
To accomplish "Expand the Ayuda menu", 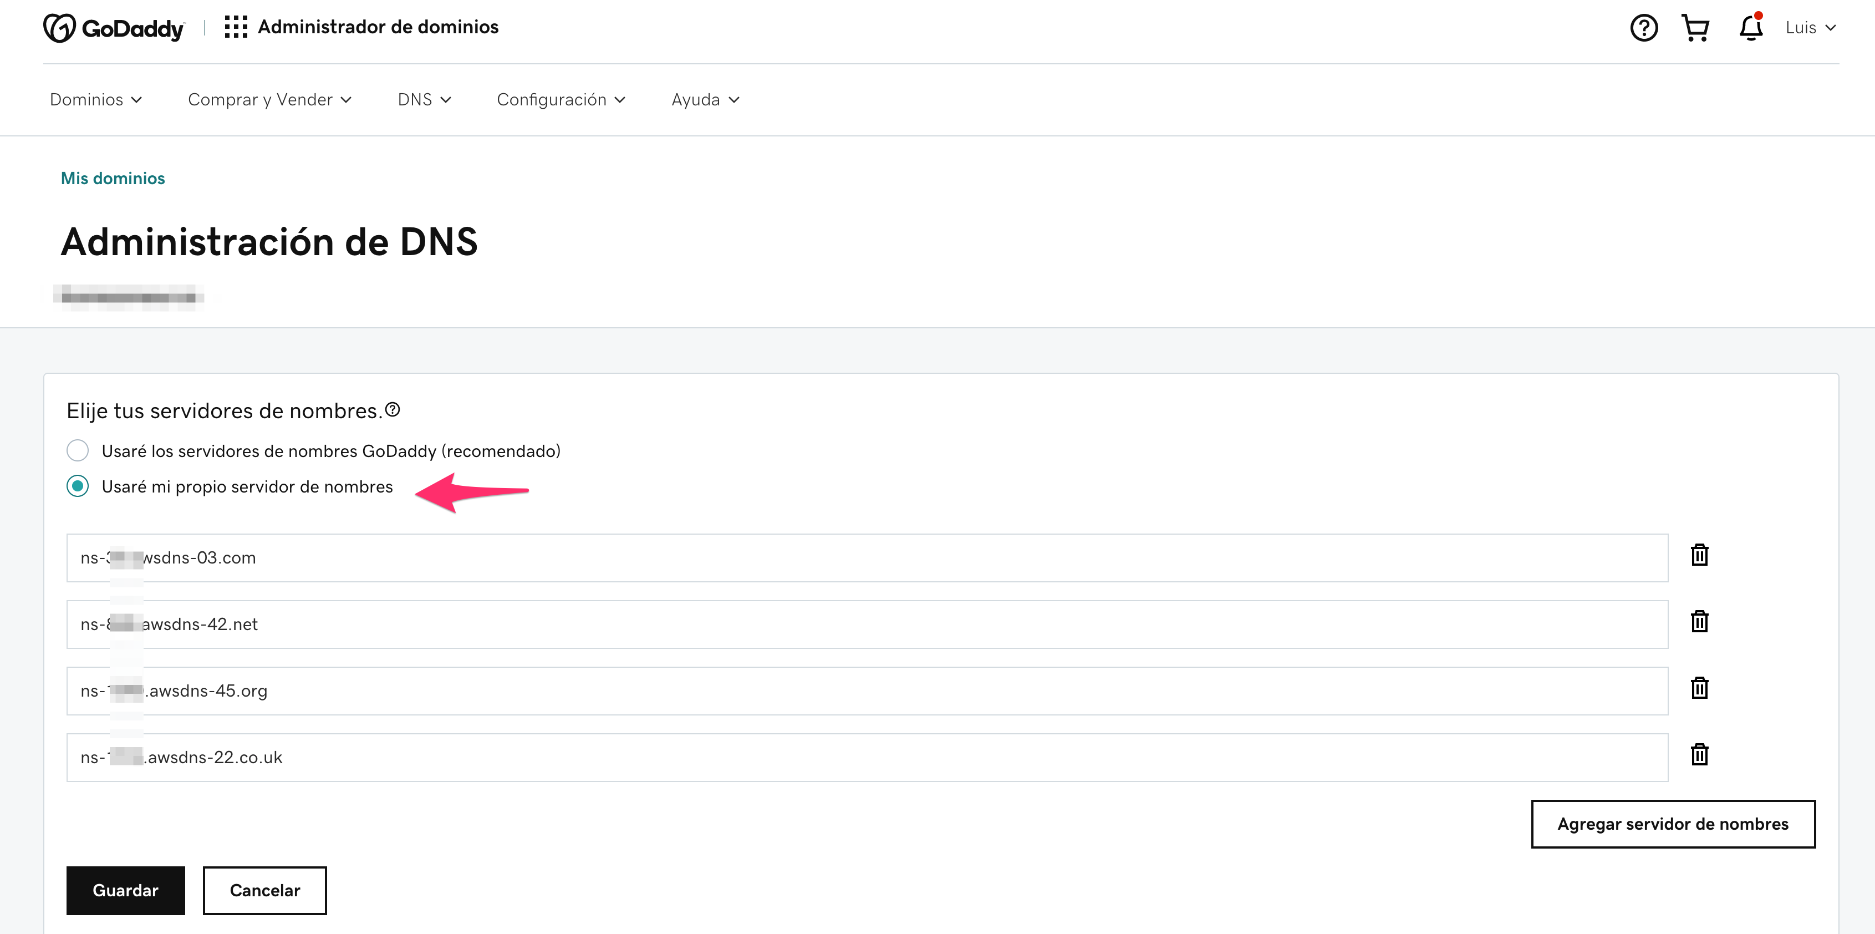I will click(x=705, y=100).
